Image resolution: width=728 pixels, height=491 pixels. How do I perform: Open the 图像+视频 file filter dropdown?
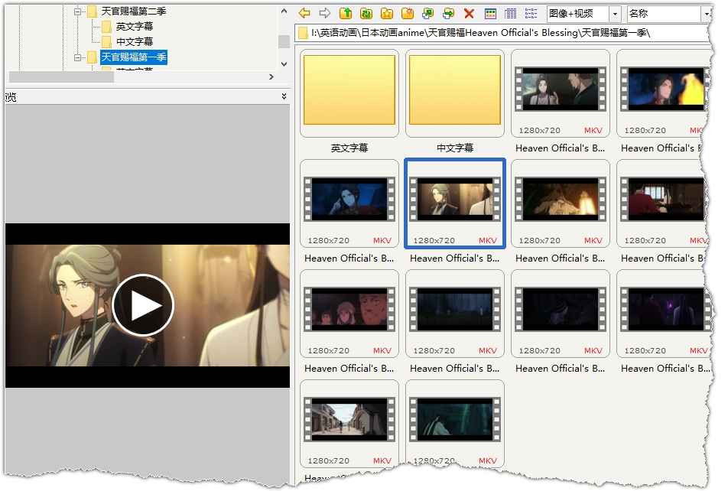coord(615,14)
